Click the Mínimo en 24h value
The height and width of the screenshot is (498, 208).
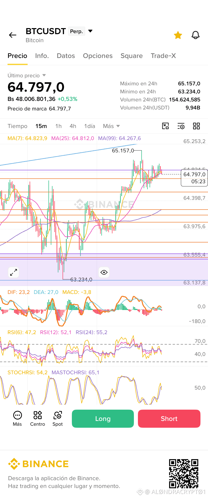pos(189,92)
